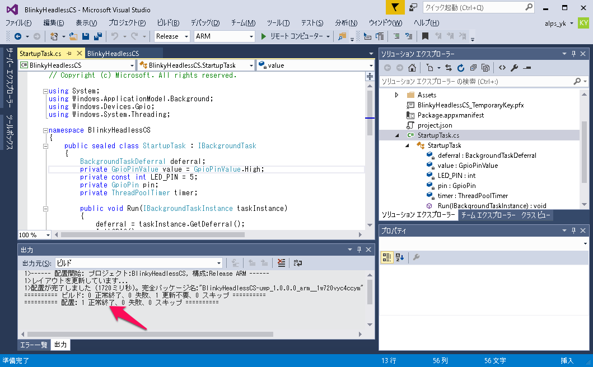Toggle auto-hide pin on Solution Explorer panel

click(574, 54)
